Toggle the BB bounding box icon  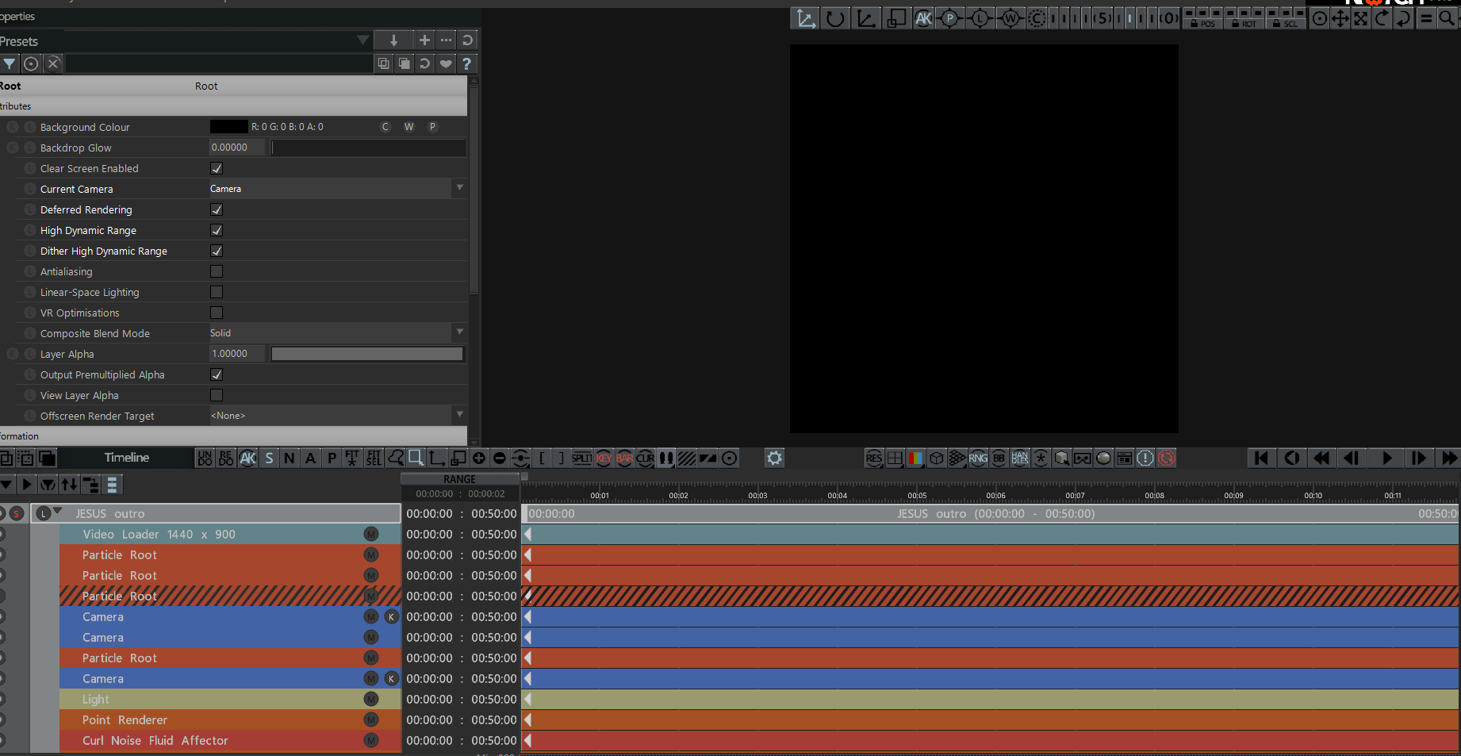[999, 458]
